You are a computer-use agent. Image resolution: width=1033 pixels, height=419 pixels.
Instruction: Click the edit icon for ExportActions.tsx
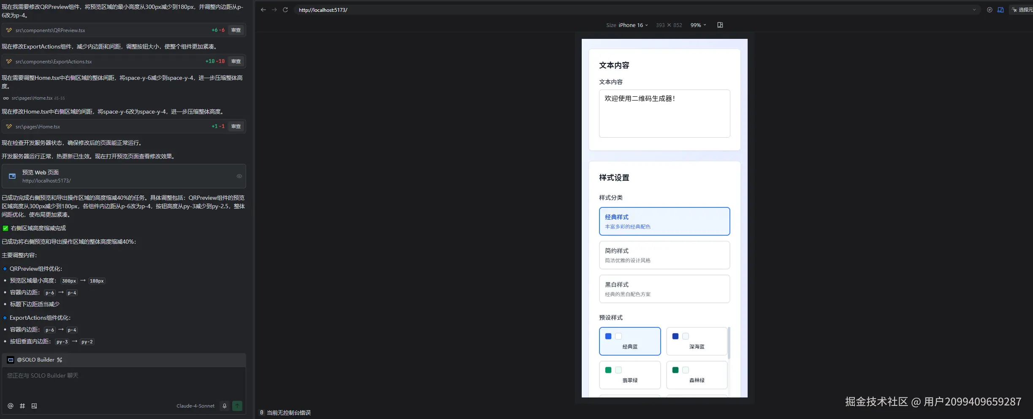[x=9, y=61]
